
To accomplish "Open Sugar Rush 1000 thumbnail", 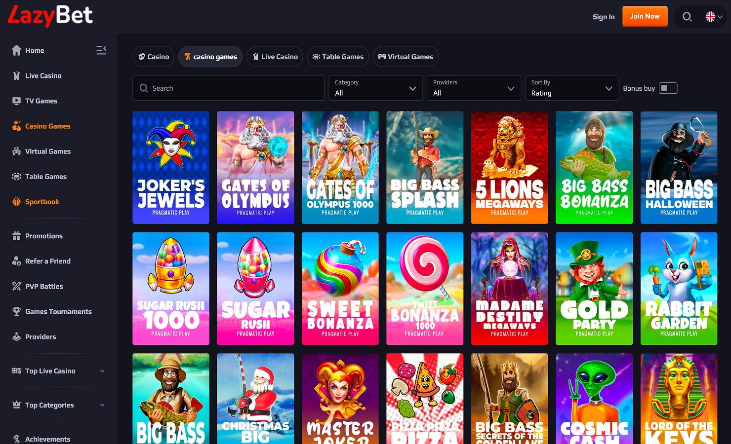I will point(171,289).
